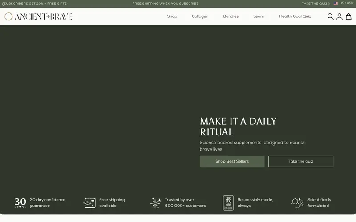
Task: Open the Shop menu
Action: (x=172, y=16)
